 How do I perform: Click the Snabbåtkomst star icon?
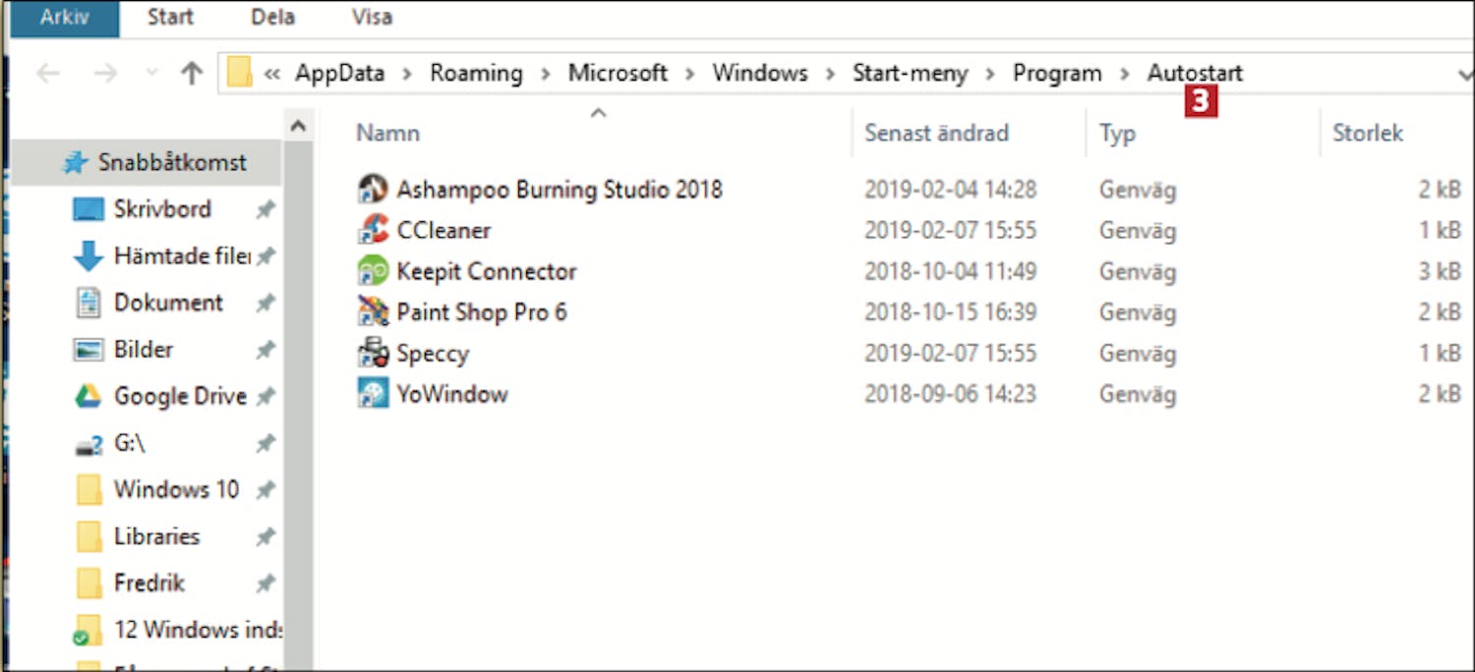pos(76,163)
